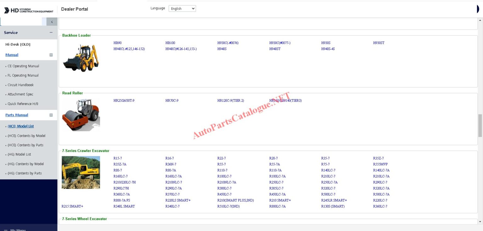Screen dimensions: 483x231
Task: Open the R210LC-7 crawler excavator link
Action: click(x=328, y=176)
